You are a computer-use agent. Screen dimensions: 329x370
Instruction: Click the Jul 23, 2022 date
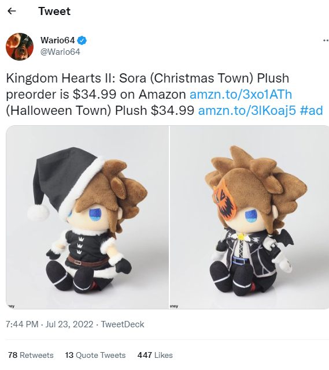(x=69, y=324)
